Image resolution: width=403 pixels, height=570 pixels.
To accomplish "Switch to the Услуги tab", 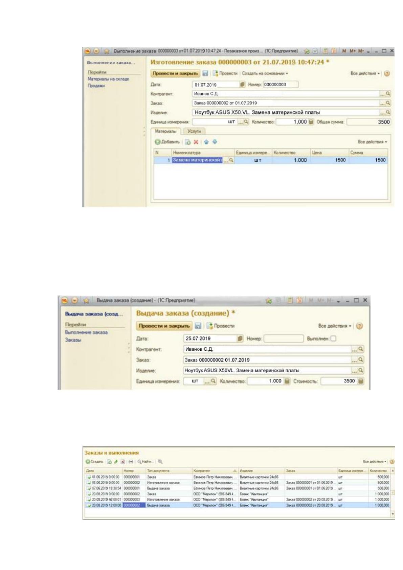I will (194, 131).
